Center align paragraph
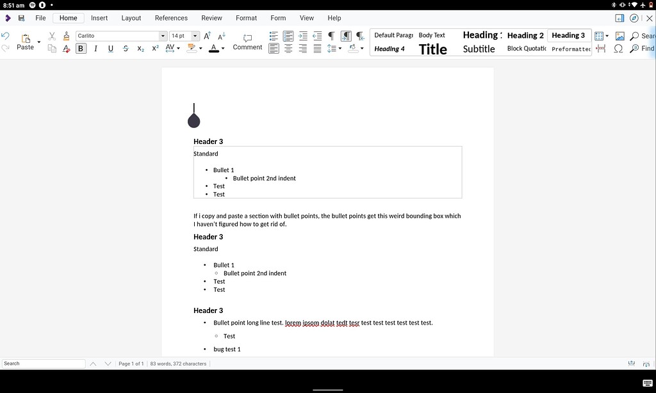 pos(288,49)
